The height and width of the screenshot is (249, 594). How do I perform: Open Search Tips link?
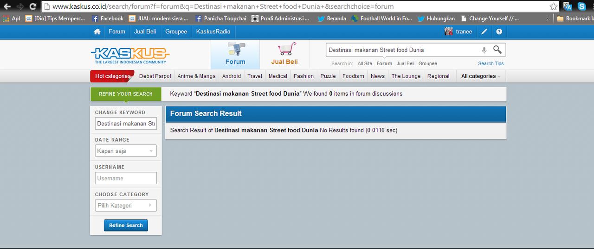[x=491, y=63]
